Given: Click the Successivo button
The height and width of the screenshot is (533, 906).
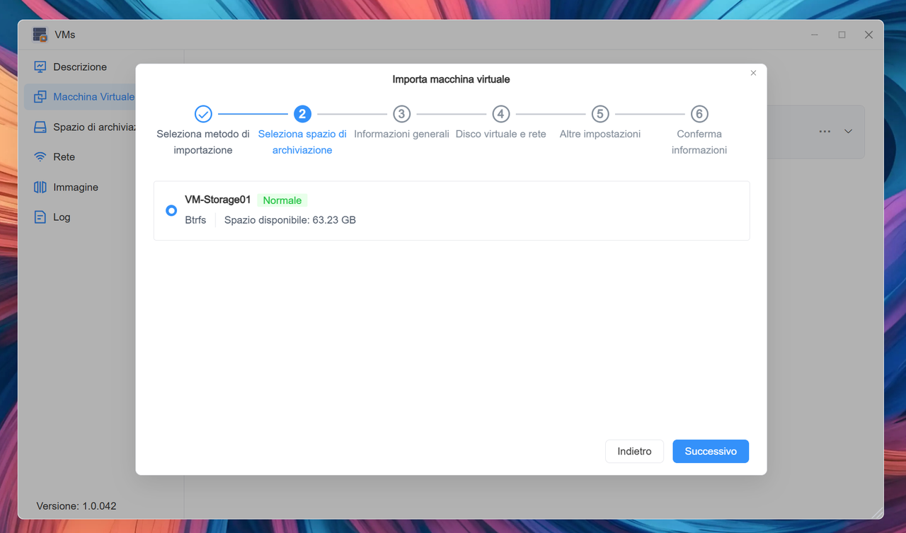Looking at the screenshot, I should (711, 451).
